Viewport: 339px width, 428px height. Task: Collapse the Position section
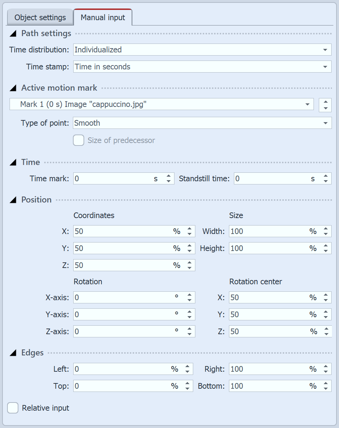(x=13, y=200)
